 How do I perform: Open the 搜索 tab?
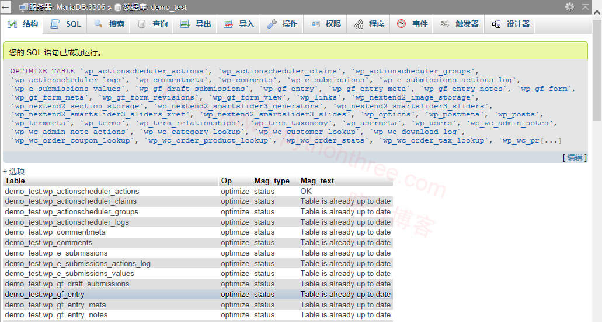(108, 24)
